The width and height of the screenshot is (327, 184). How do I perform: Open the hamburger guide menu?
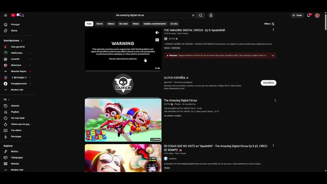point(5,15)
